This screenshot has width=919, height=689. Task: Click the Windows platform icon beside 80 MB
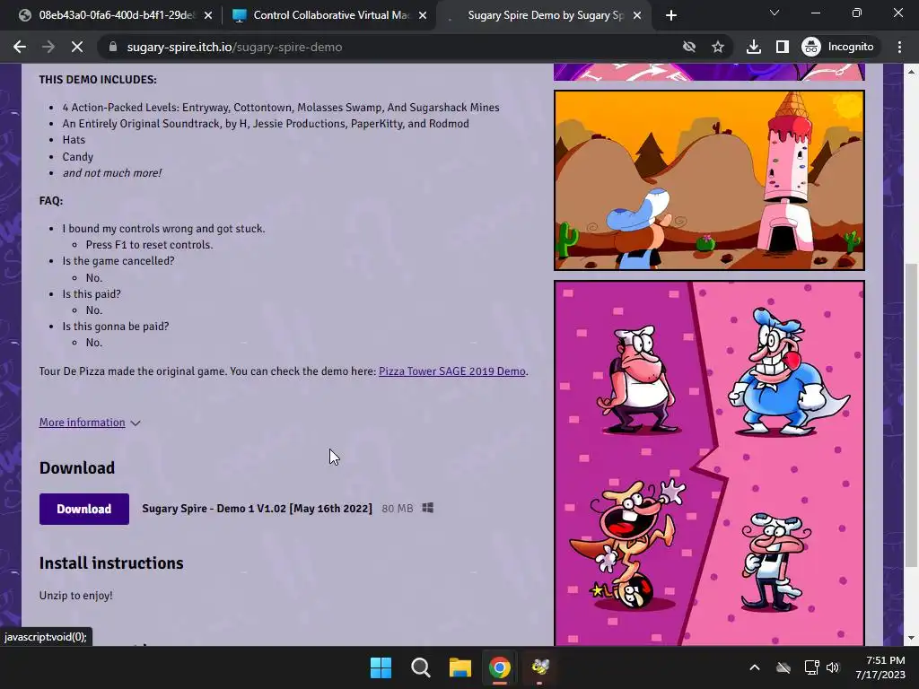point(428,508)
